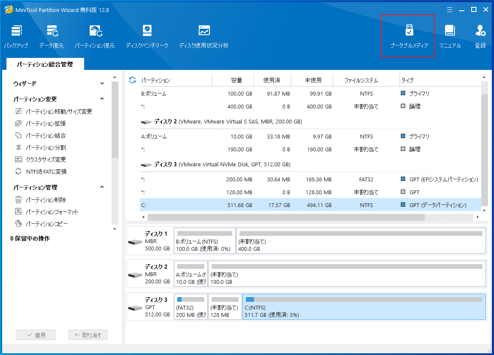Click the 適用 (Apply) button
Image resolution: width=494 pixels, height=355 pixels.
pos(36,335)
